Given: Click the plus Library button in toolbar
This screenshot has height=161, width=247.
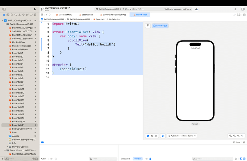Looking at the screenshot, I should click(235, 9).
